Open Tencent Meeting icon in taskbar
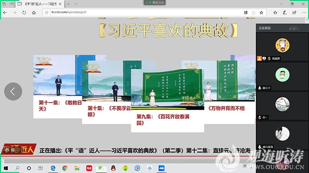309x173 pixels. pyautogui.click(x=162, y=168)
